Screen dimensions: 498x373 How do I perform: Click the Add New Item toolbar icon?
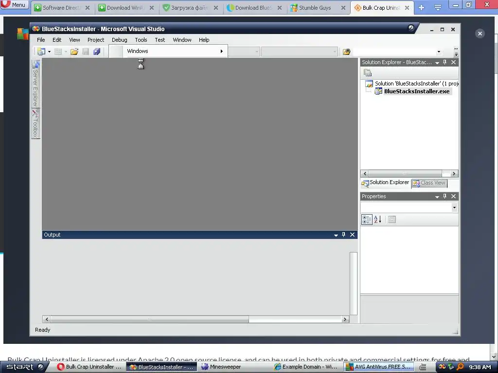(58, 51)
